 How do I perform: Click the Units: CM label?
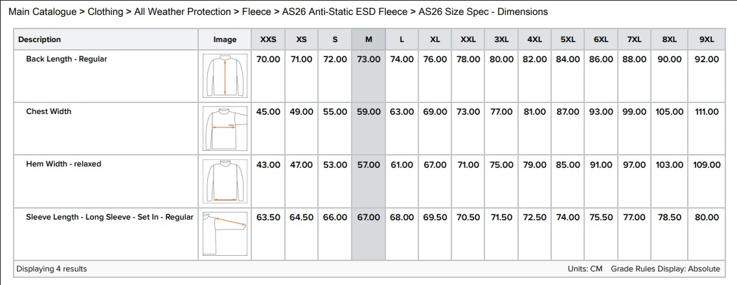click(585, 269)
